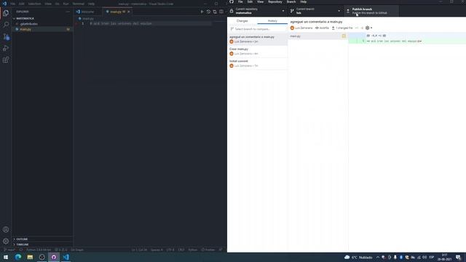Click Luis Zamorano avatar in commit header
This screenshot has width=466, height=262.
[x=292, y=28]
